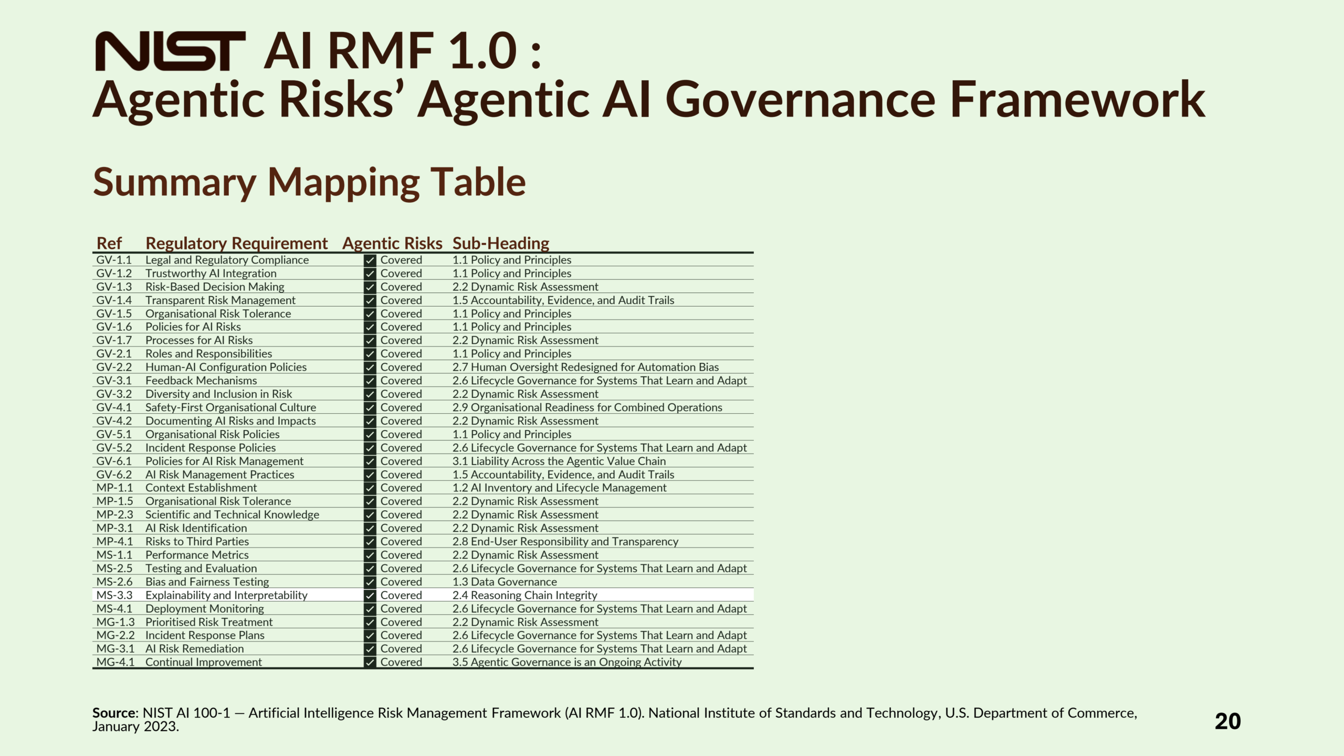Click AI Risk Identification requirement
This screenshot has width=1344, height=756.
coord(196,528)
